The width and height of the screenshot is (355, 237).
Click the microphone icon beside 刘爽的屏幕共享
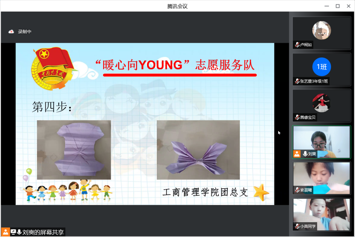(19, 232)
